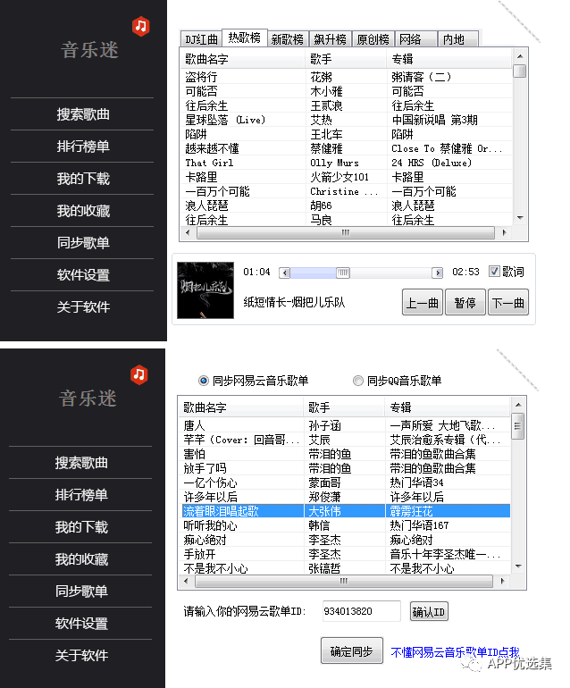Screen dimensions: 570x688
Task: Click right arrow of bottom list horizontal scrollbar
Action: coord(502,581)
